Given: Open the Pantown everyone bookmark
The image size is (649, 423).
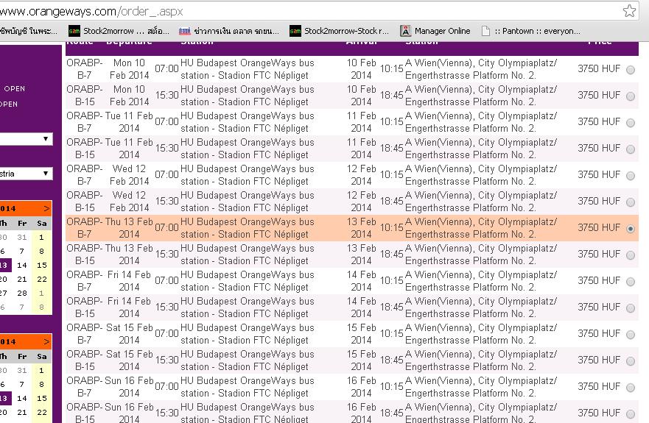Looking at the screenshot, I should [531, 31].
